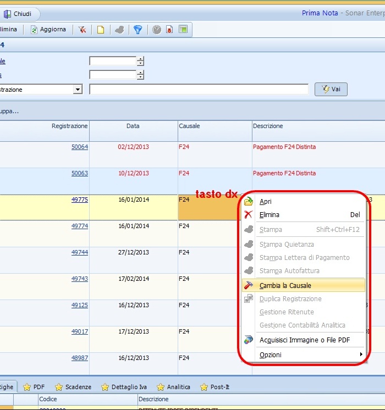The image size is (385, 410).
Task: Choose Apri from the context menu
Action: 266,202
